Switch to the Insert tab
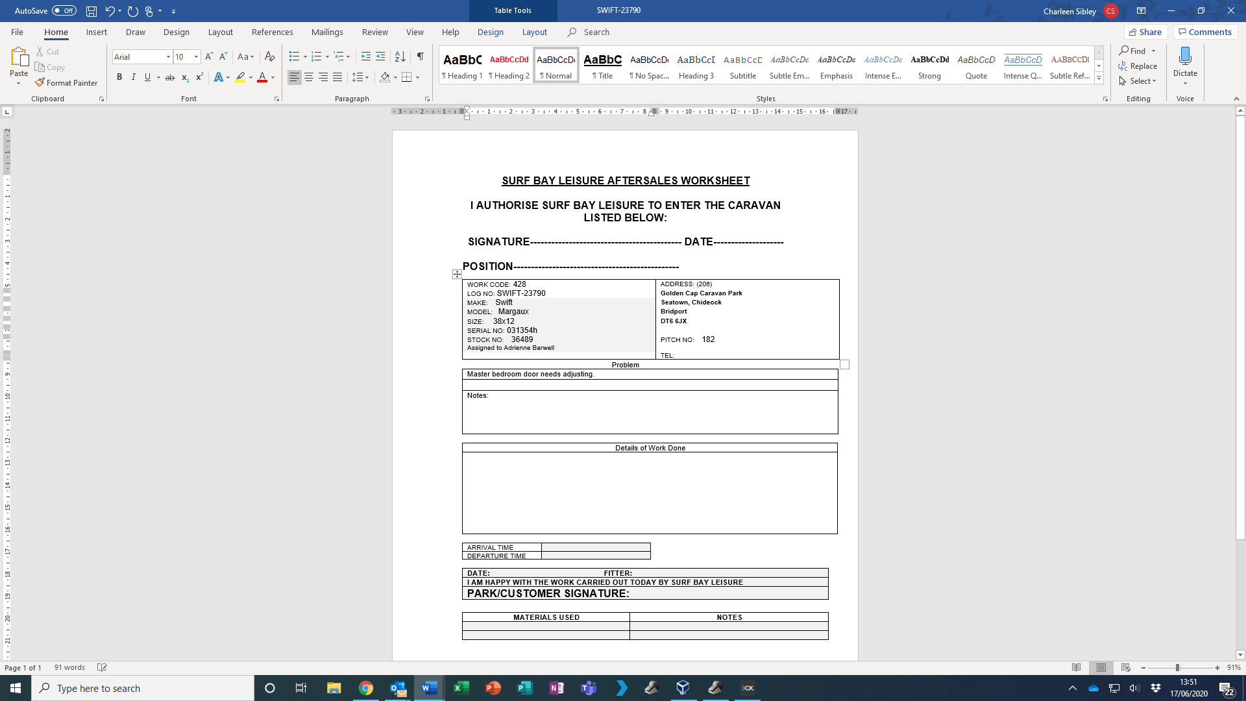The height and width of the screenshot is (701, 1246). coord(96,32)
